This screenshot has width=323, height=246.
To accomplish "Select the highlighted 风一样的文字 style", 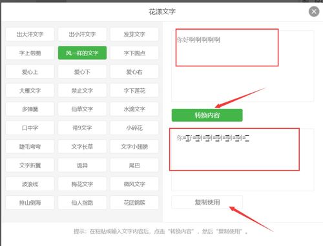I will tap(82, 53).
